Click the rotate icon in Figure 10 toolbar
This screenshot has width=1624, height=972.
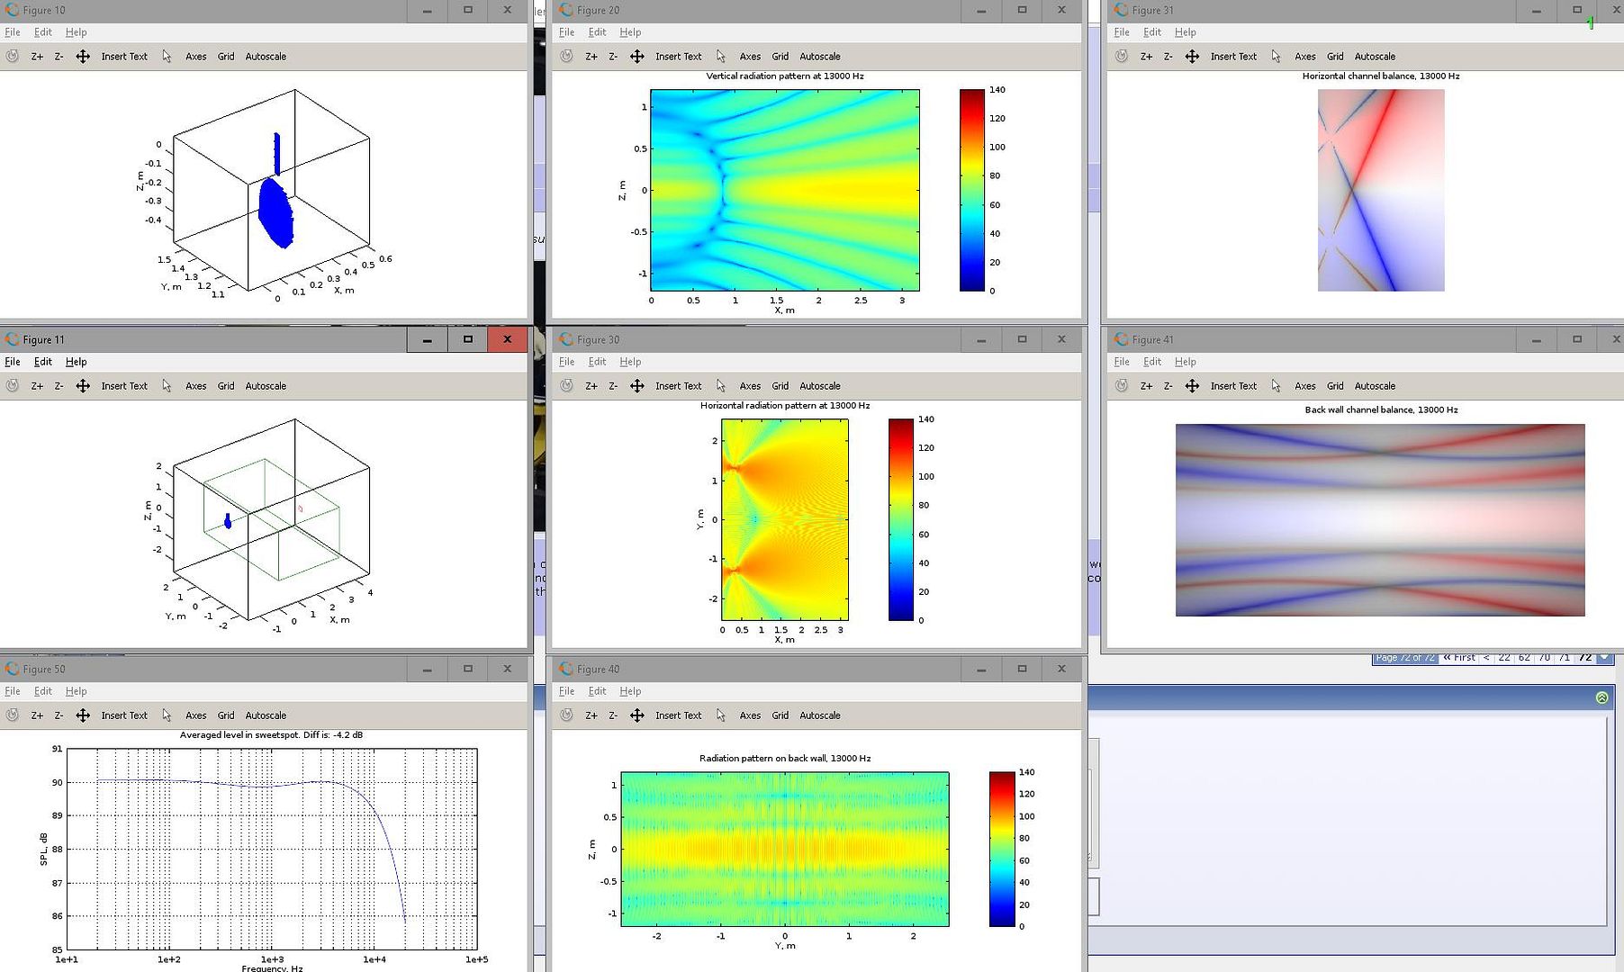pyautogui.click(x=13, y=56)
